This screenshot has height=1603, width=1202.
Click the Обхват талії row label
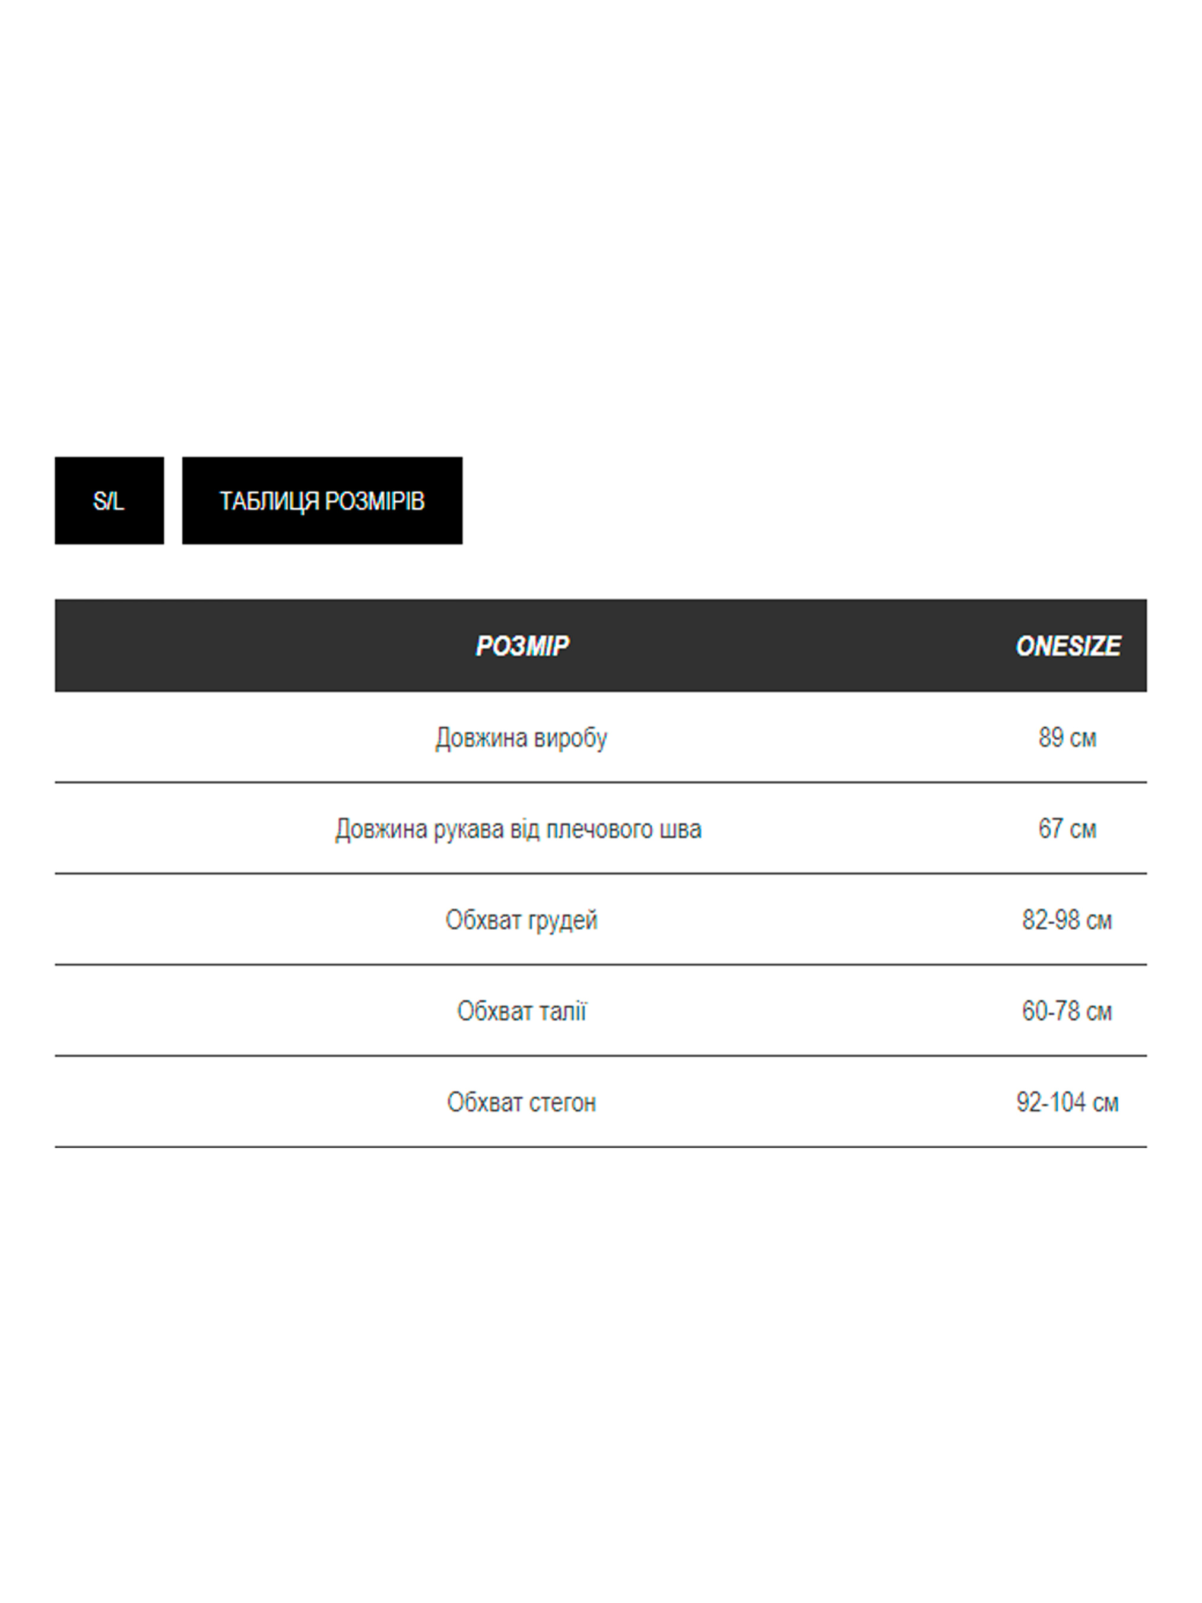tap(521, 1012)
